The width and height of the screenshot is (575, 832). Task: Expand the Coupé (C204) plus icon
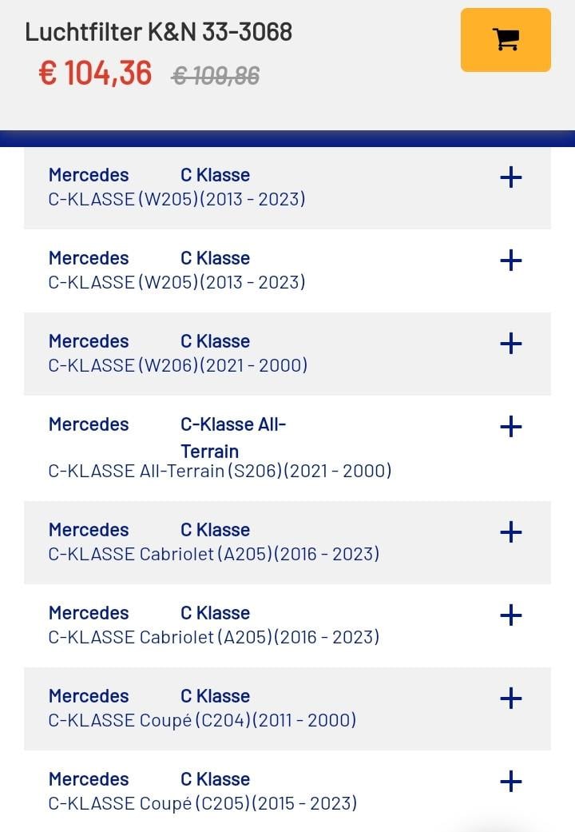point(510,699)
